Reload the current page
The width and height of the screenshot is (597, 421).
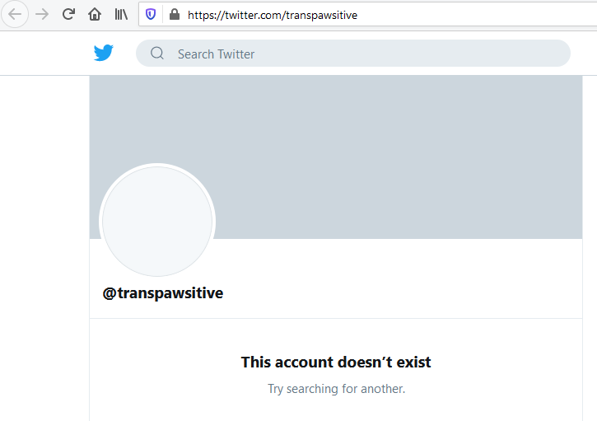point(68,15)
